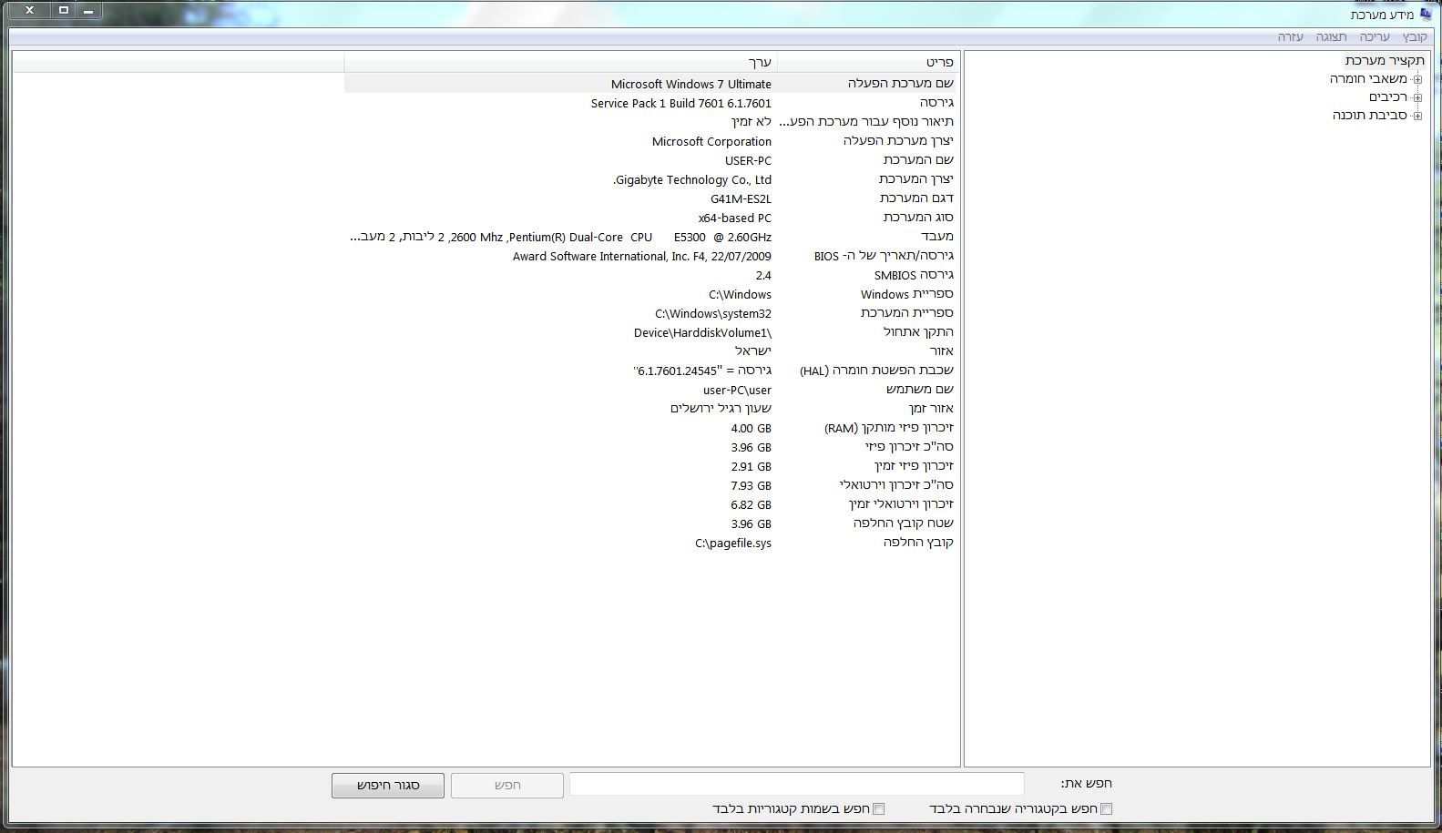Select the 4.00 GB installed RAM value
The image size is (1442, 833).
click(751, 428)
